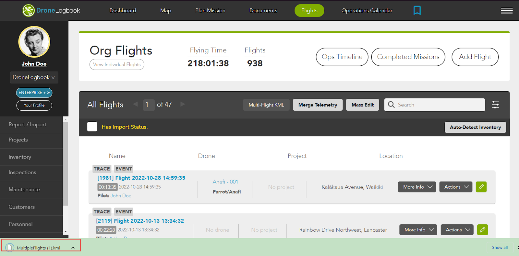The image size is (519, 256).
Task: Open Ops Timeline
Action: coord(342,57)
